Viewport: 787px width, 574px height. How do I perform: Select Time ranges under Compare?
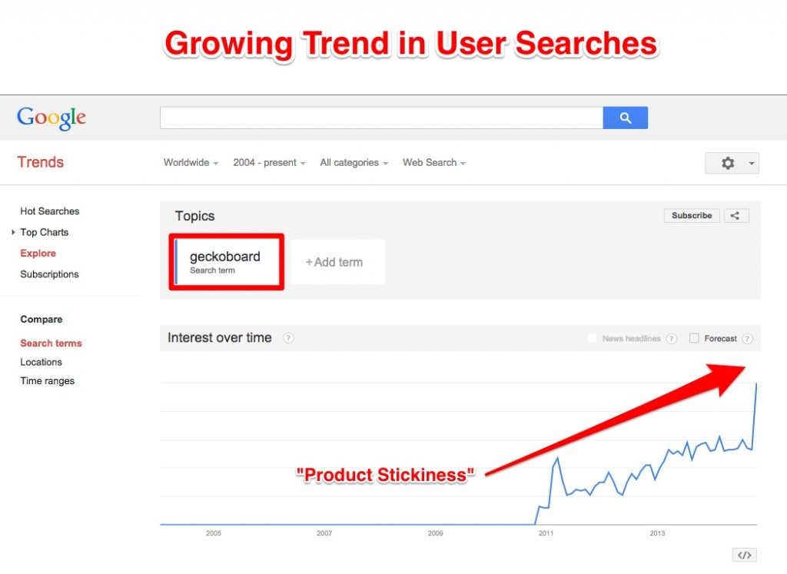click(47, 380)
